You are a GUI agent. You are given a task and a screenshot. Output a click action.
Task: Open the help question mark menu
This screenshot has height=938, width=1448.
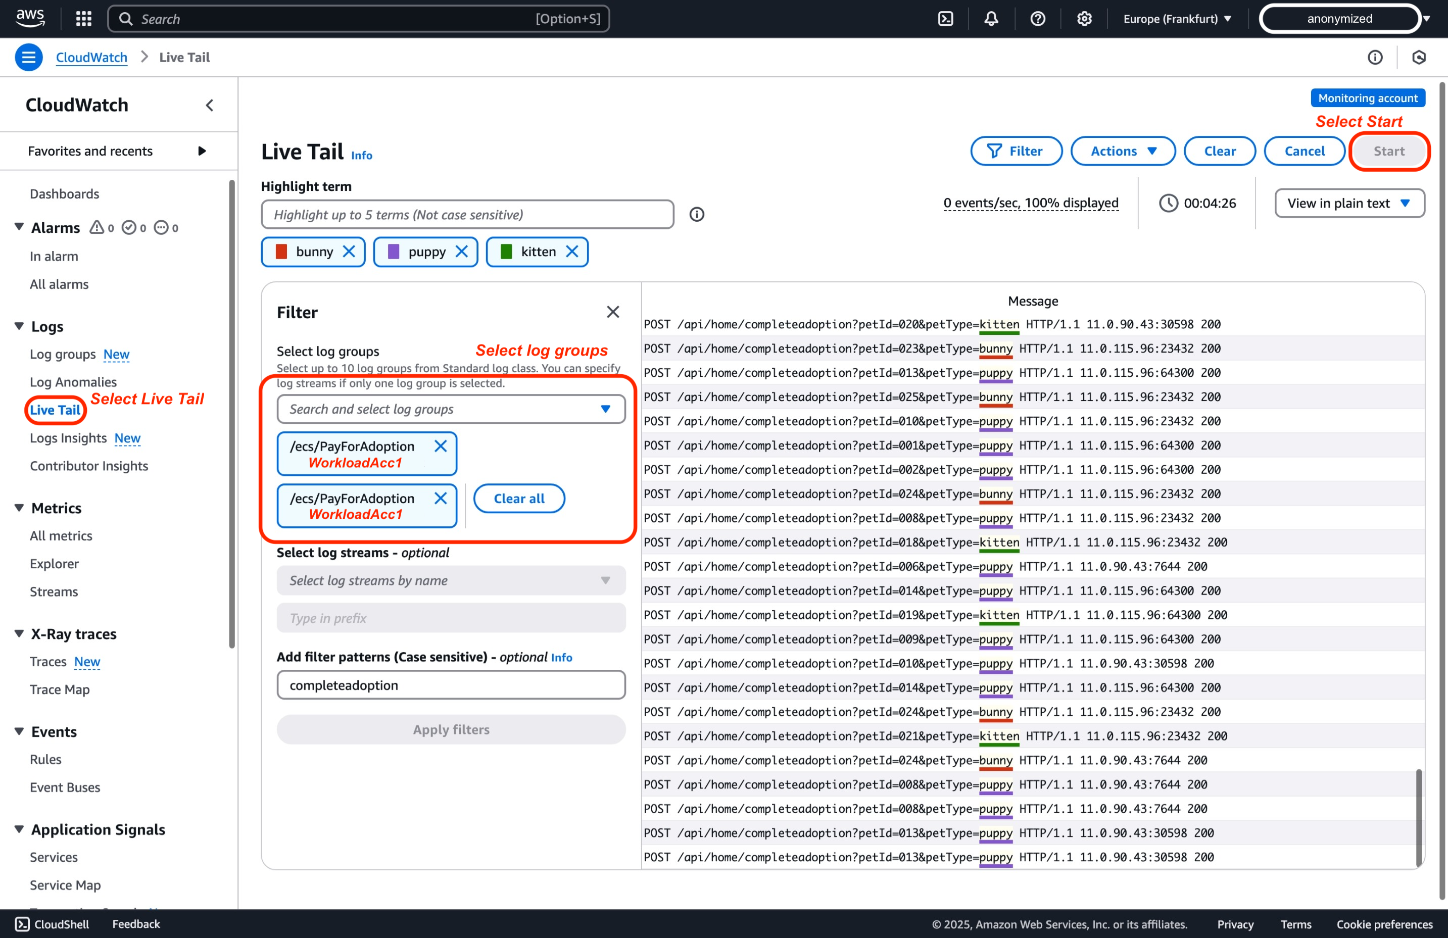pos(1037,19)
